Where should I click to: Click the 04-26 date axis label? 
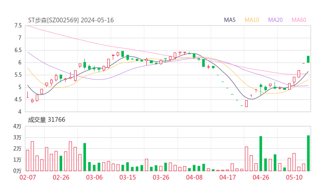coord(261,177)
